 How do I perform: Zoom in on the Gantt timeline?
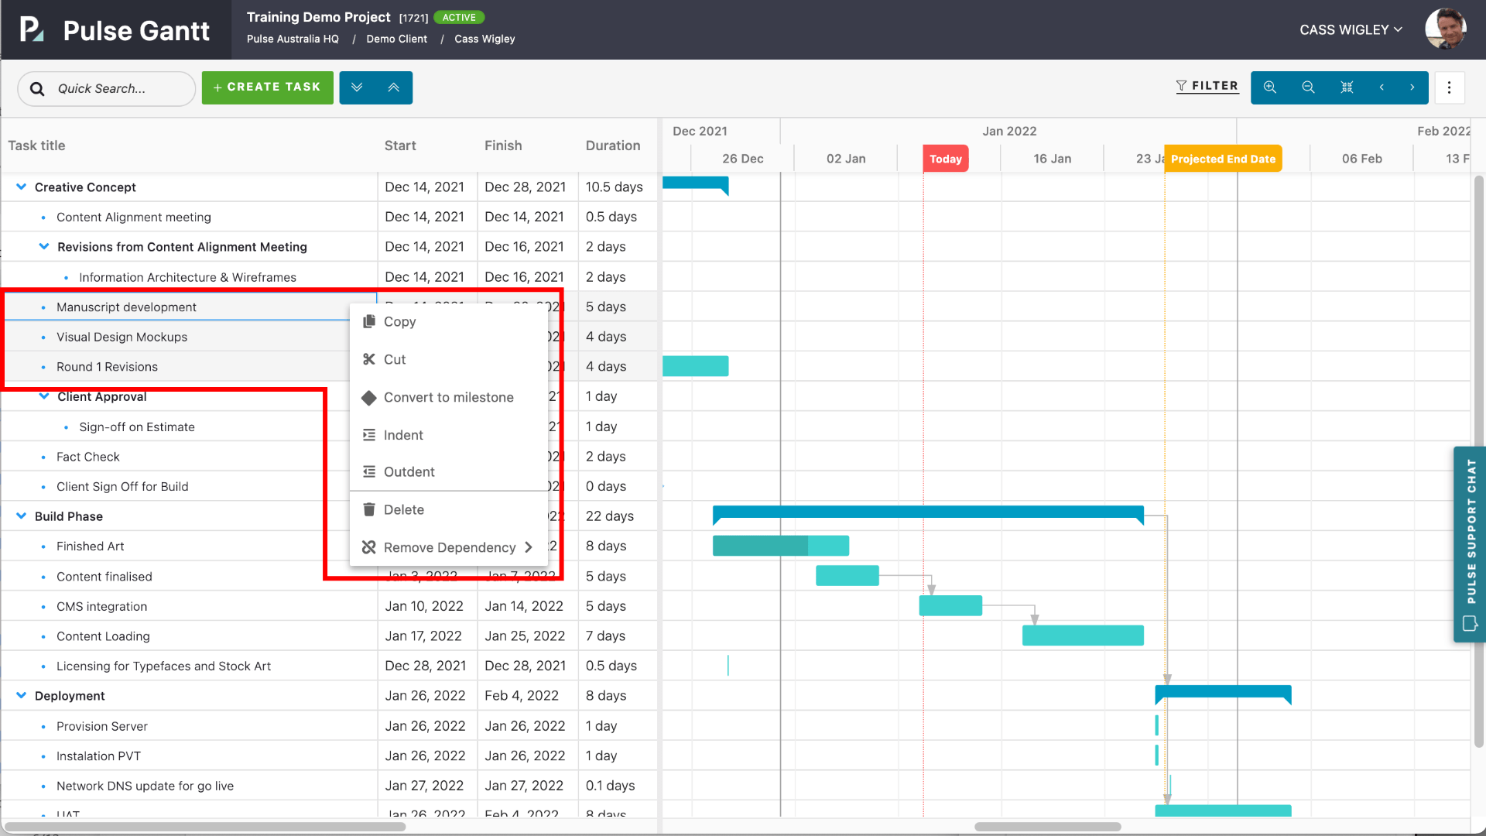tap(1269, 87)
